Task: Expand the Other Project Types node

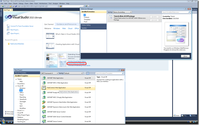Action: 16,115
